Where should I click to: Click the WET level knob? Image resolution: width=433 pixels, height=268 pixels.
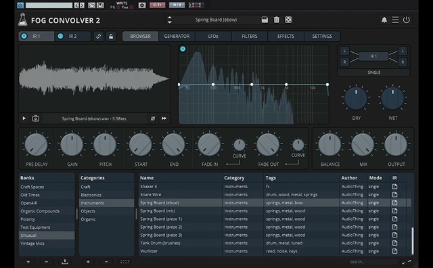point(392,99)
